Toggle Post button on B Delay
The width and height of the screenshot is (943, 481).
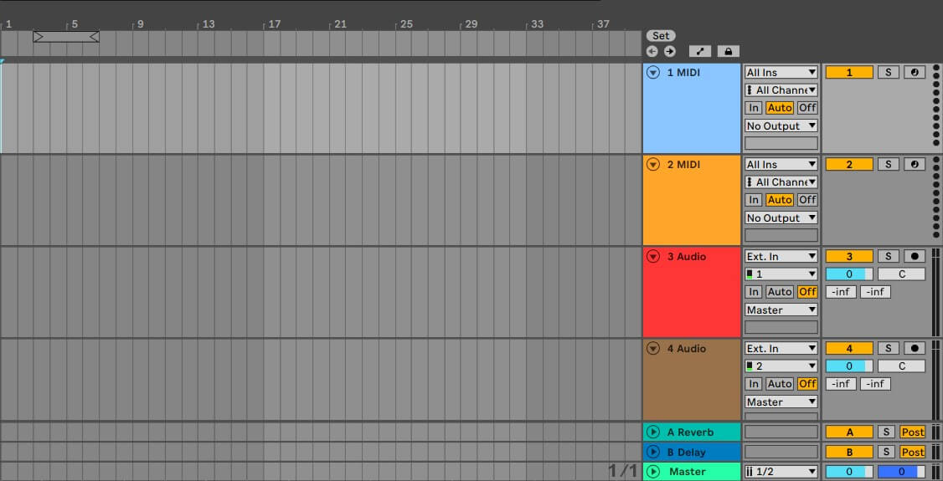(912, 452)
